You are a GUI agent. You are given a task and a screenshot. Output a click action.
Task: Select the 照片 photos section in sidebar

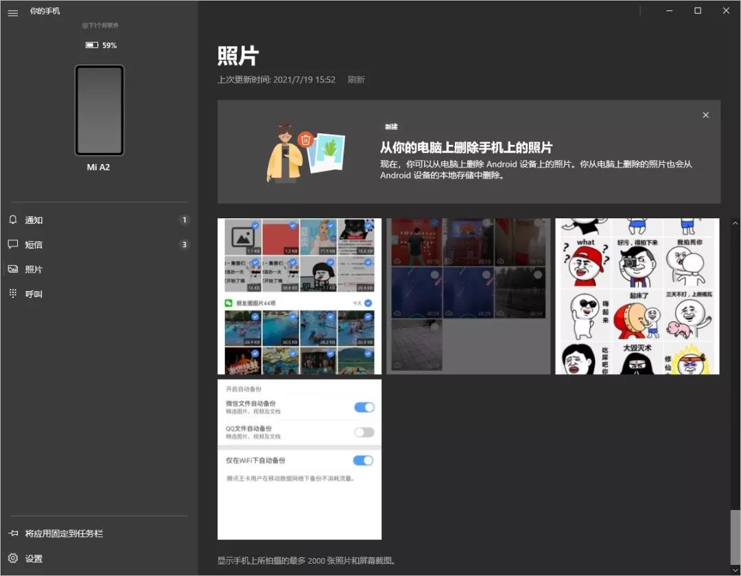click(33, 269)
